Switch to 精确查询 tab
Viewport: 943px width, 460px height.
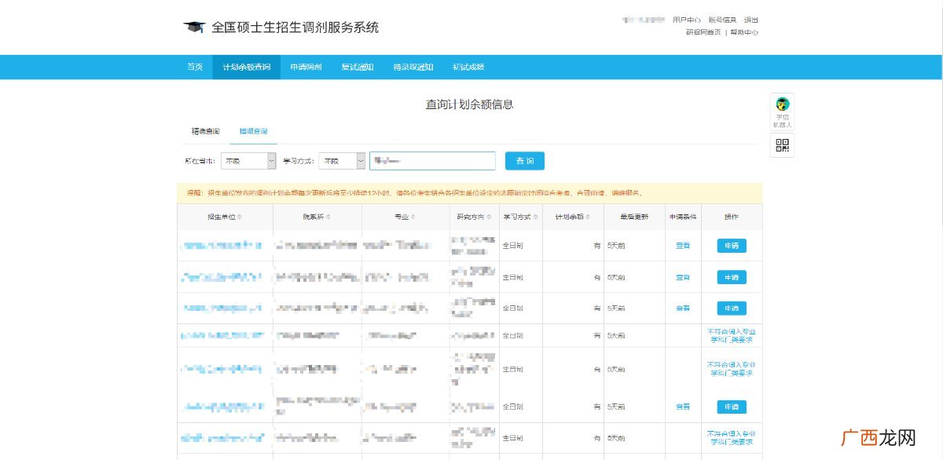tap(205, 131)
